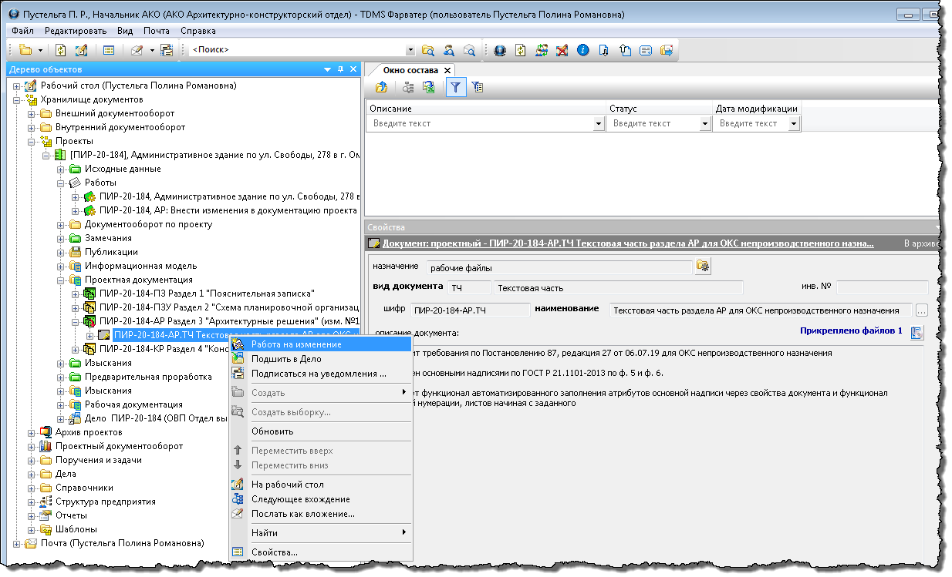Click the Excel export icon in Окно состава

point(429,87)
